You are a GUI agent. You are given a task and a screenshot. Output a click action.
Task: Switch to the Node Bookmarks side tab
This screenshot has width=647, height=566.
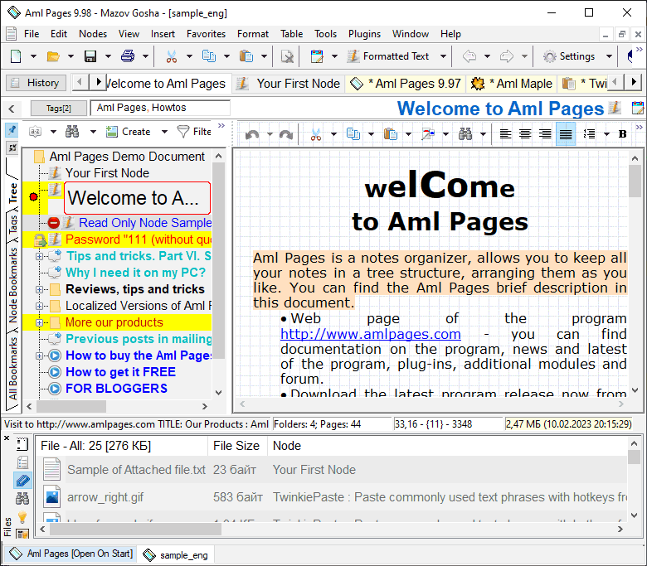[12, 284]
